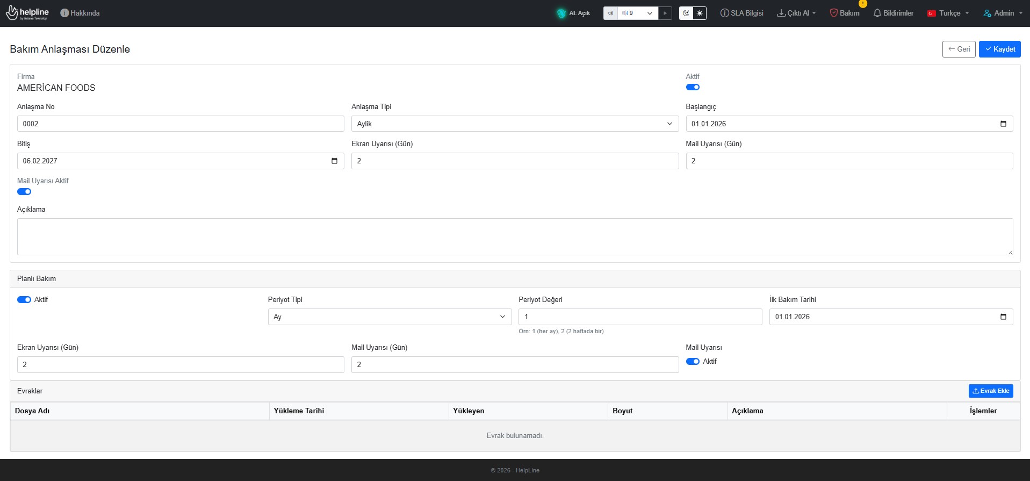Click the AI: Açık status icon
The width and height of the screenshot is (1030, 481).
pos(561,13)
